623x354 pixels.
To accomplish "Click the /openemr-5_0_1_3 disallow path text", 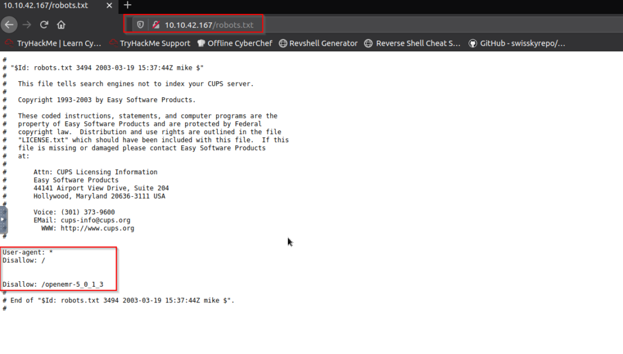I will coord(72,284).
